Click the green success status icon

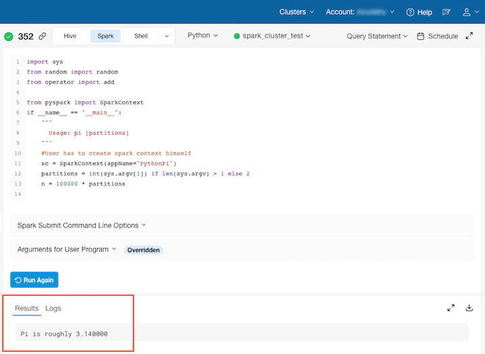[9, 36]
